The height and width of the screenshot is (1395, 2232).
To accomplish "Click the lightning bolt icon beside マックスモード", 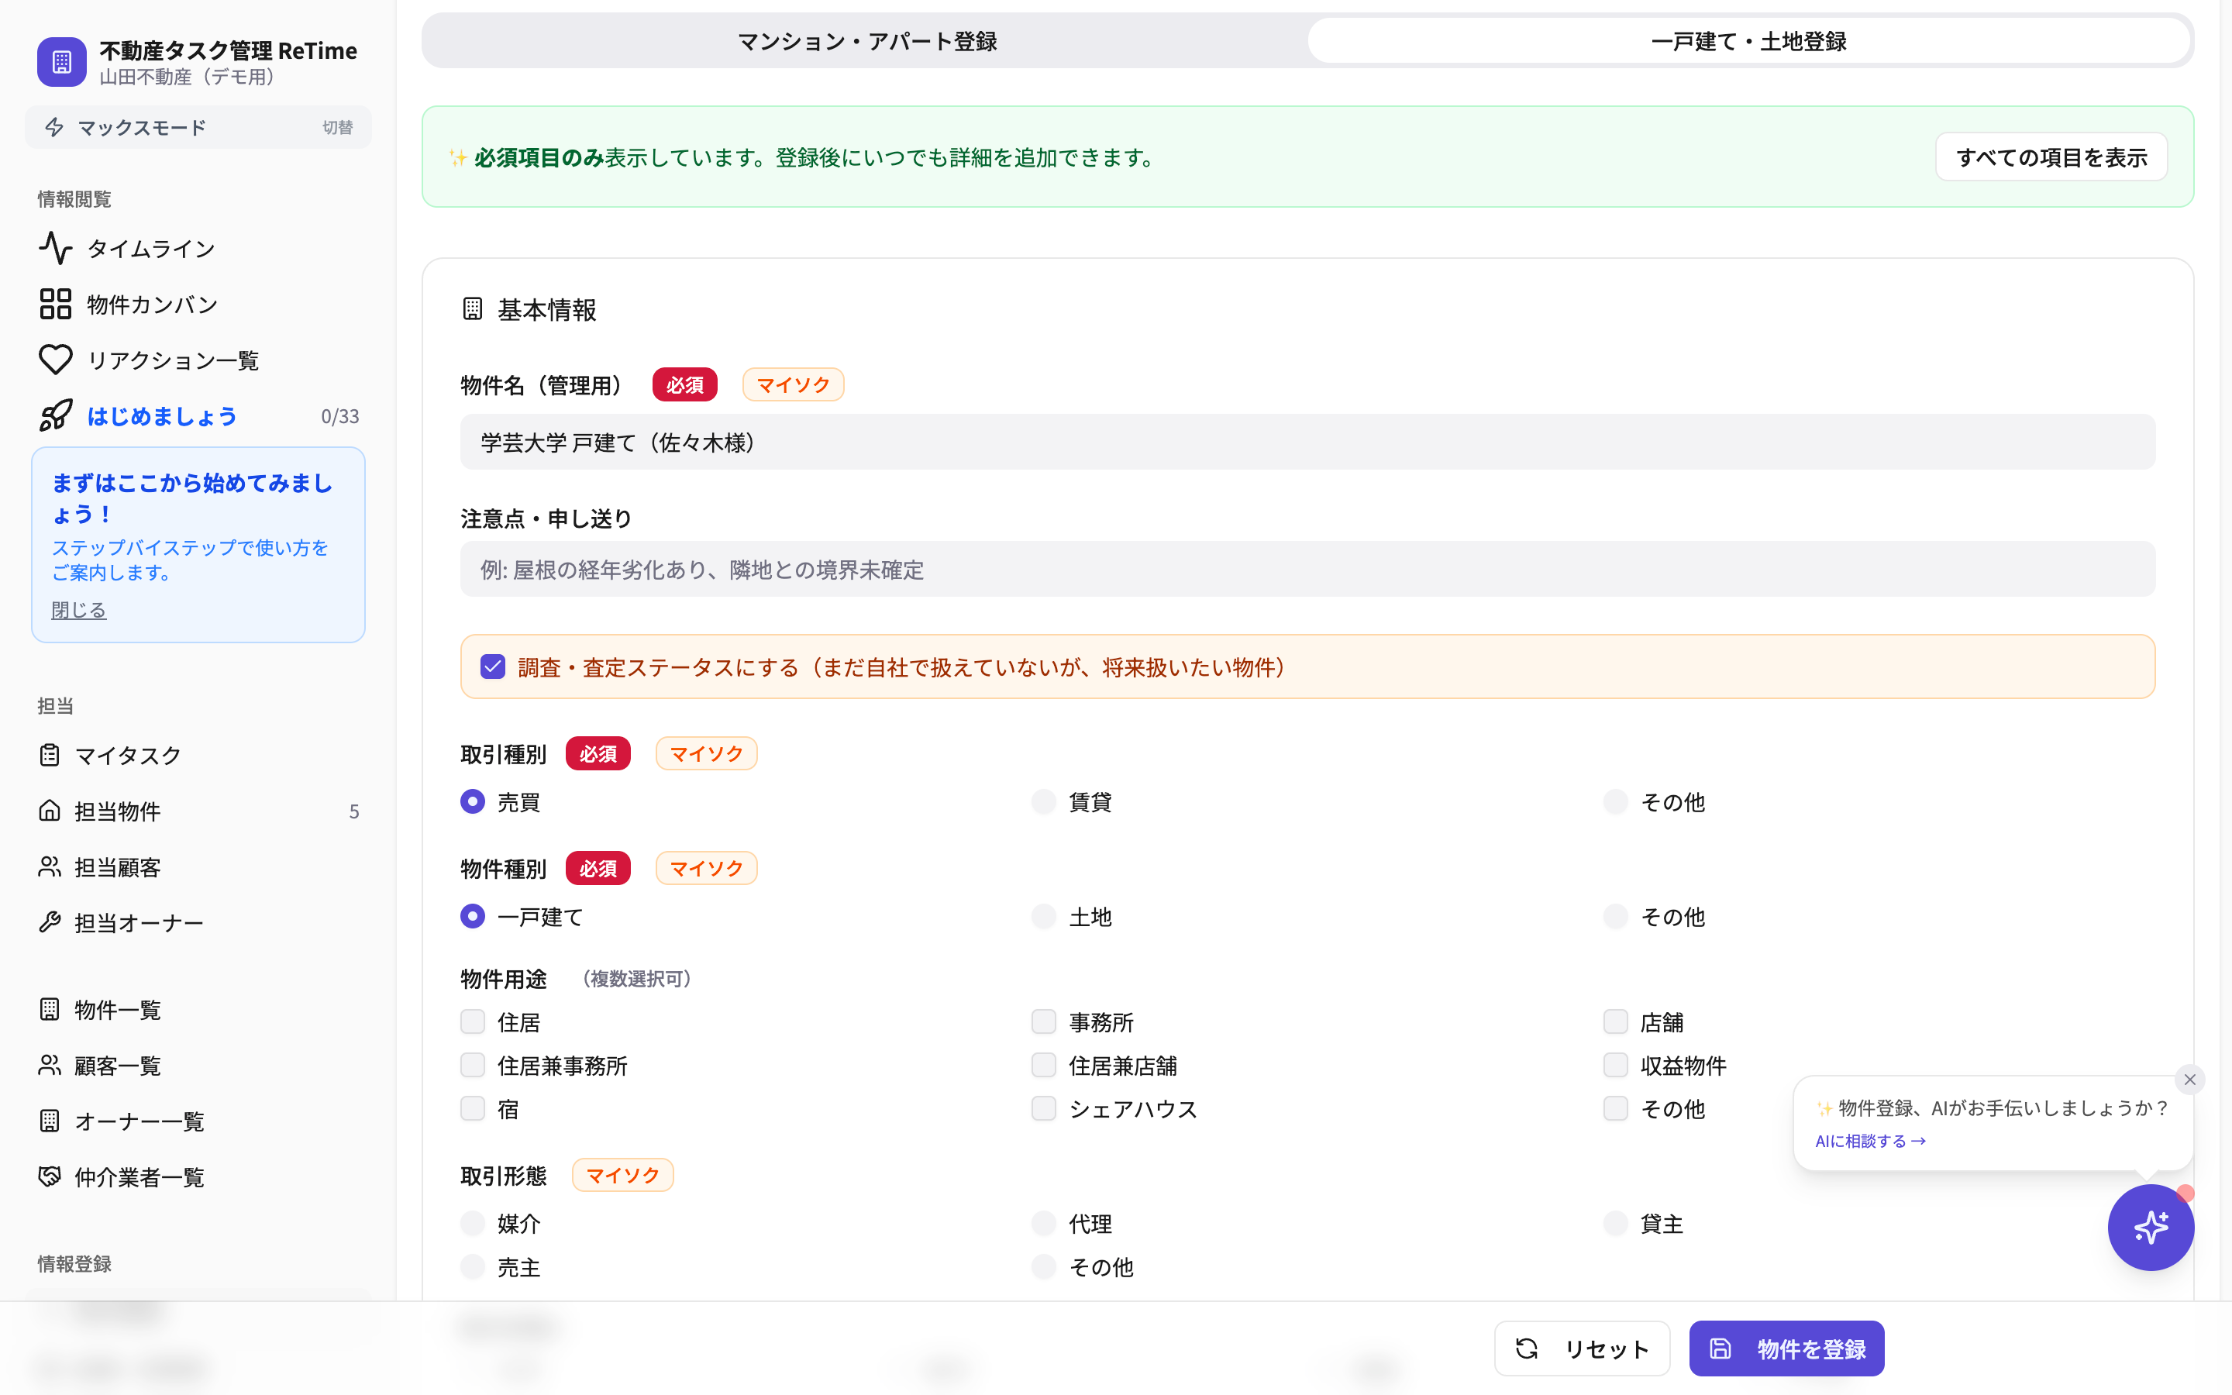I will point(54,127).
